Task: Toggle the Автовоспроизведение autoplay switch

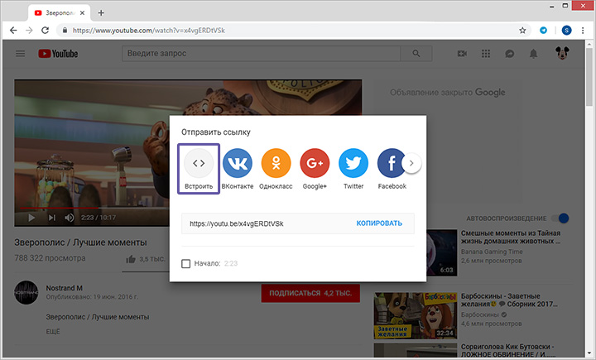Action: coord(560,218)
